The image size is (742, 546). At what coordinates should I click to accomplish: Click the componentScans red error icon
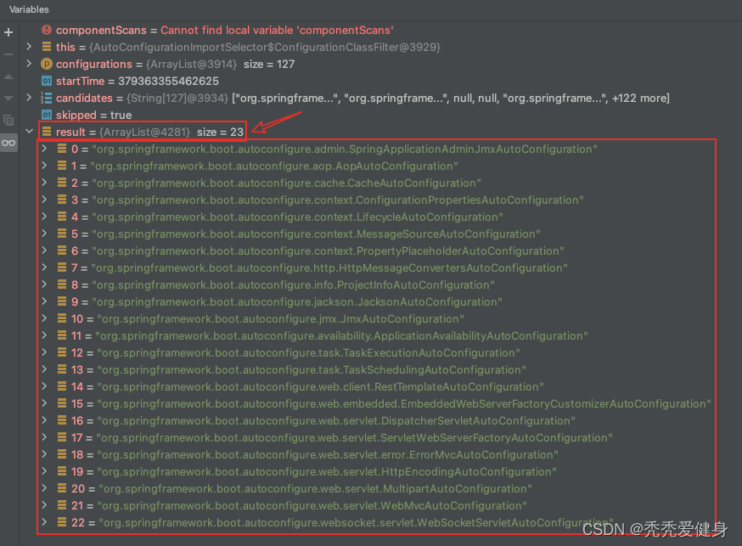point(47,30)
